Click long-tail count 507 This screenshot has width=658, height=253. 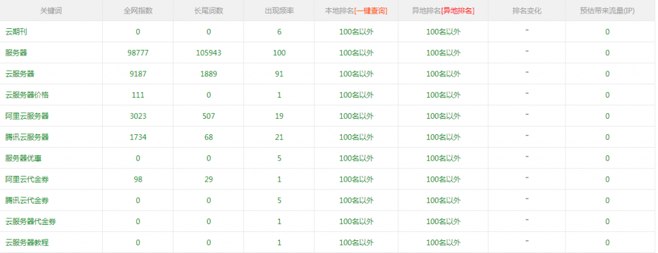pos(209,116)
